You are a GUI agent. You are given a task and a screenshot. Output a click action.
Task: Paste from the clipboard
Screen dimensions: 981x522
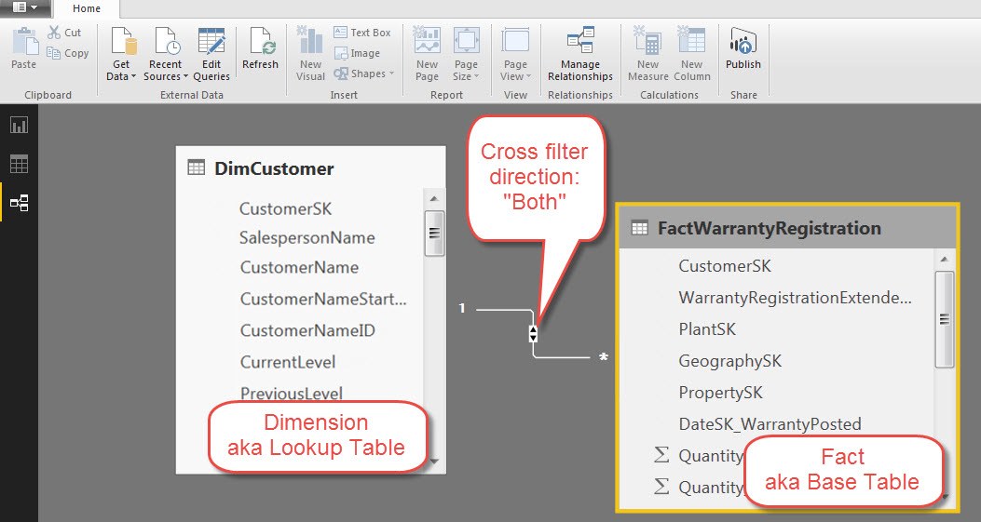pos(24,48)
